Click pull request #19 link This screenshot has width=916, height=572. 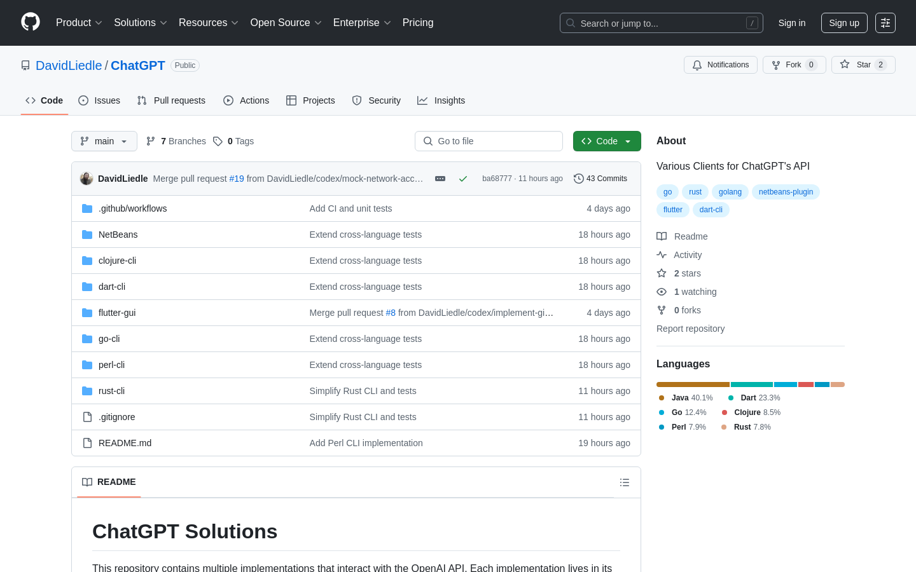point(237,179)
